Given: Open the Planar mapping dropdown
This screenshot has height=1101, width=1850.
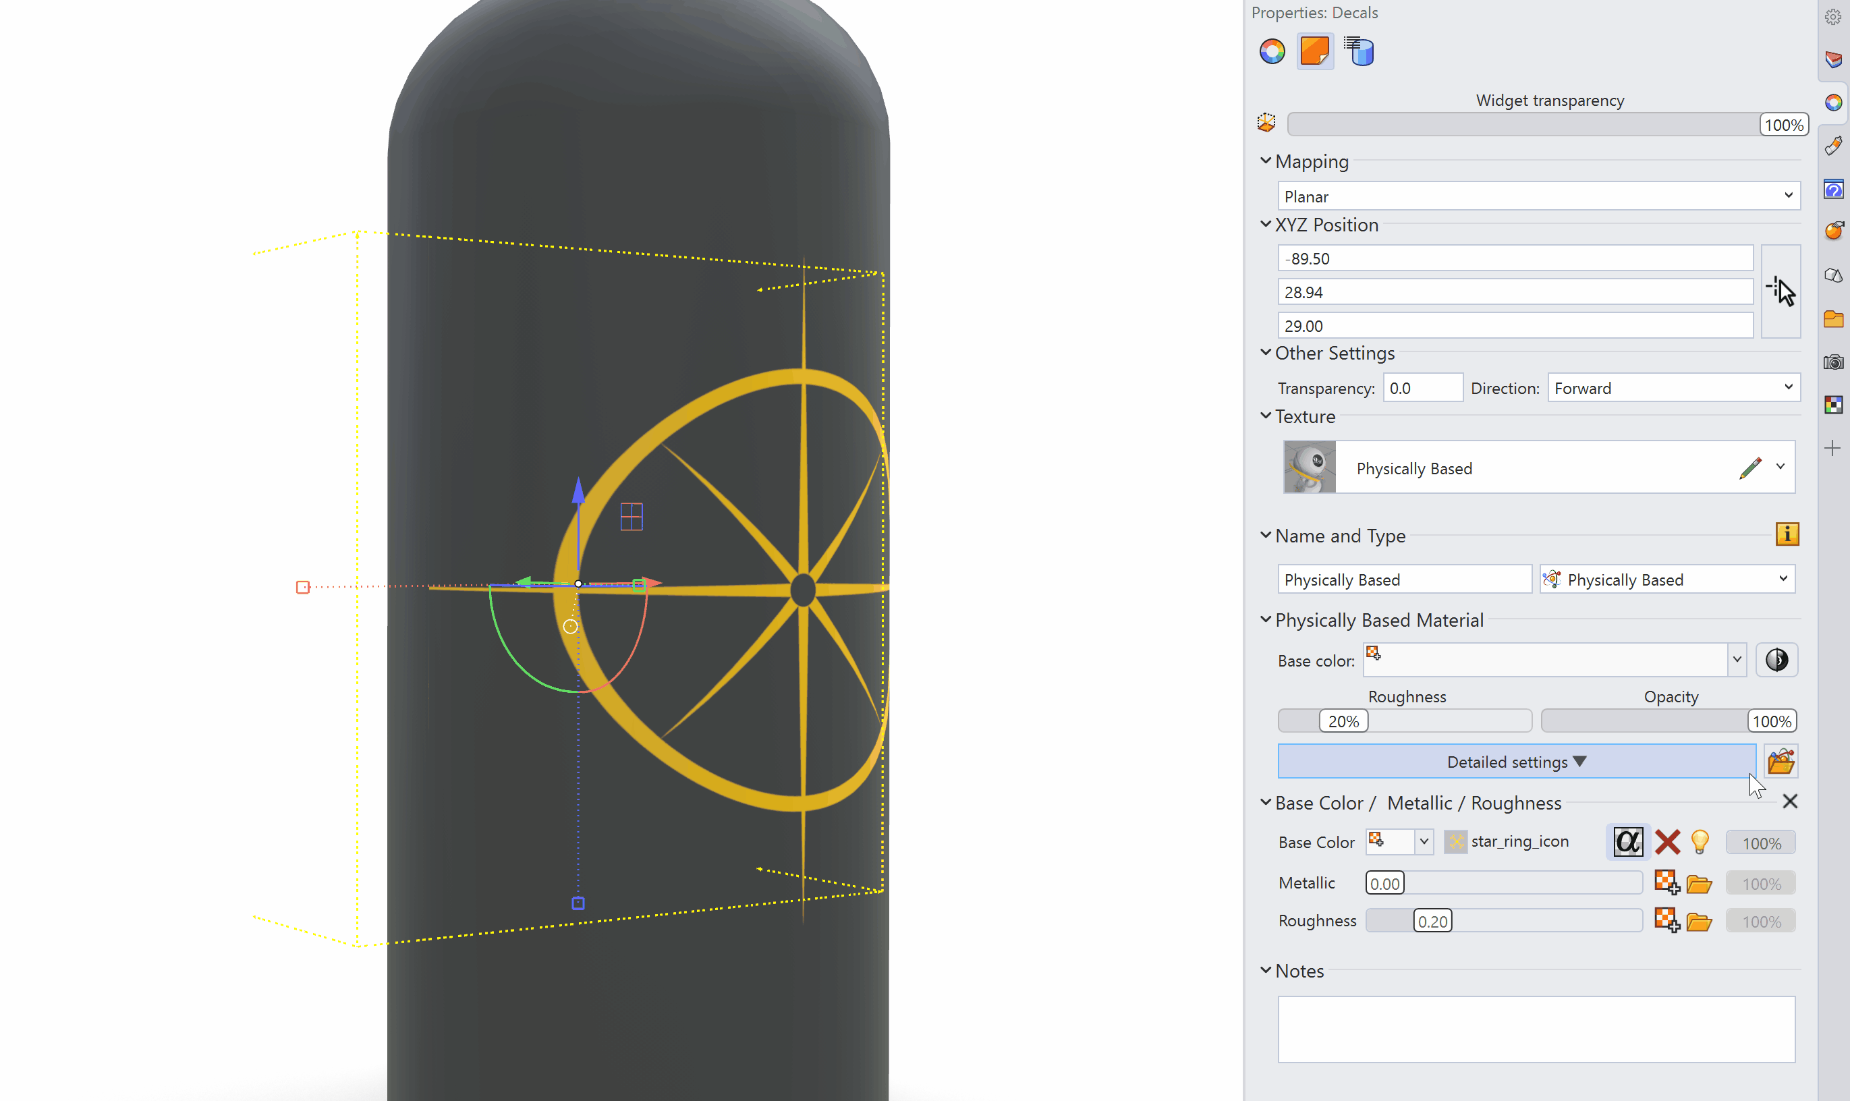Looking at the screenshot, I should [1538, 196].
